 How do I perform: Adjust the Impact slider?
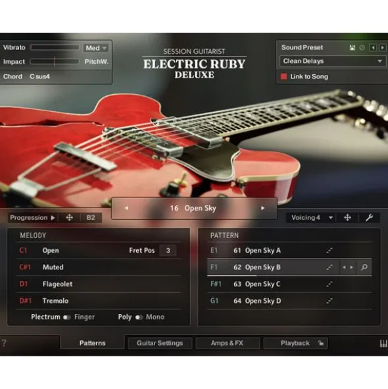click(x=55, y=61)
